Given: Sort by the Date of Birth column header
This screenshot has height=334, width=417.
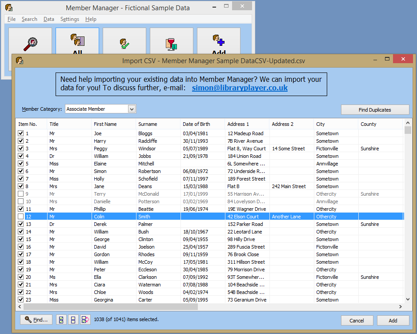Looking at the screenshot, I should [203, 124].
